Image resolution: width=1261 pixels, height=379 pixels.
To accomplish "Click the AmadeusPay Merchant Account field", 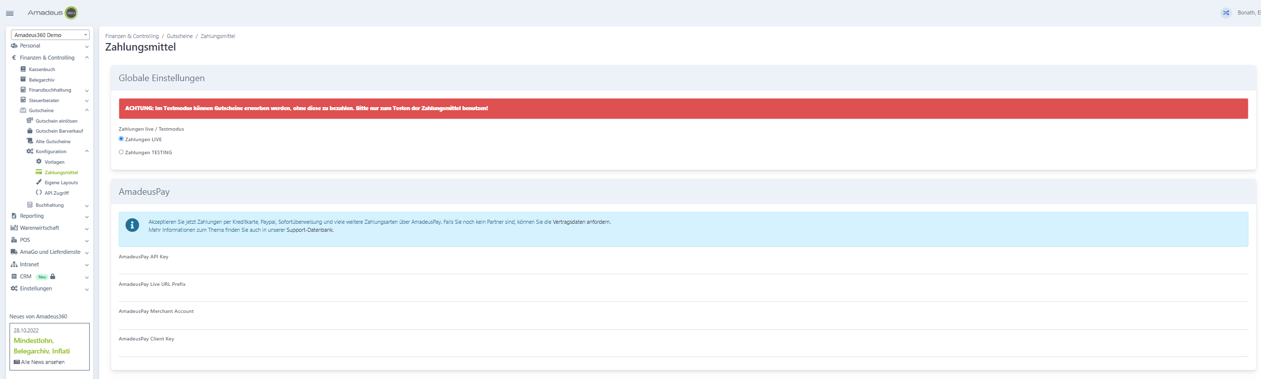I will (683, 322).
